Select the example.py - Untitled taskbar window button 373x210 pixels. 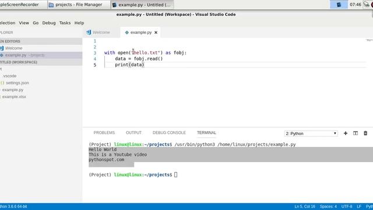tap(142, 5)
